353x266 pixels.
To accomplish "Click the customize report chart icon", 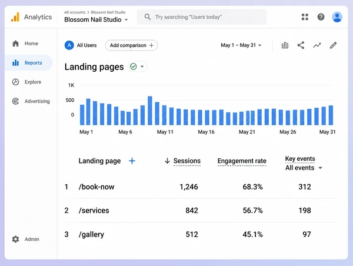I will coord(285,45).
